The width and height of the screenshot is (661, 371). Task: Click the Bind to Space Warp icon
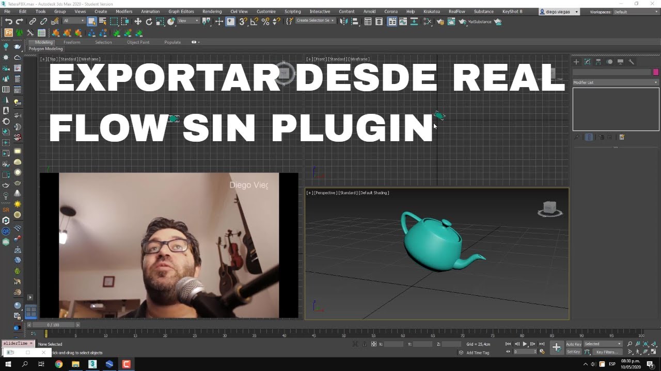coord(54,21)
